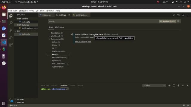Open Activities overview in top bar
The width and height of the screenshot is (191, 107).
(6, 2)
